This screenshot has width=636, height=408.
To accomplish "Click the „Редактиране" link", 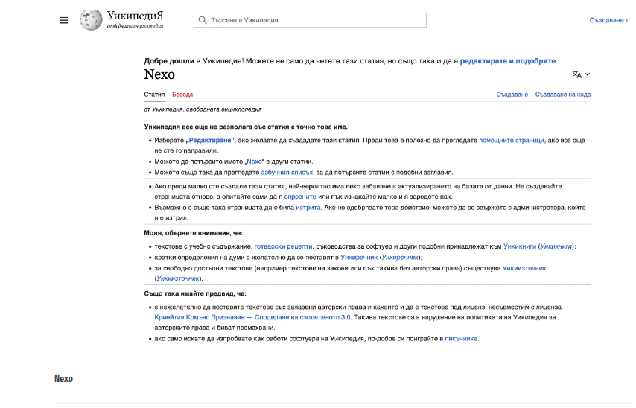I will (210, 140).
